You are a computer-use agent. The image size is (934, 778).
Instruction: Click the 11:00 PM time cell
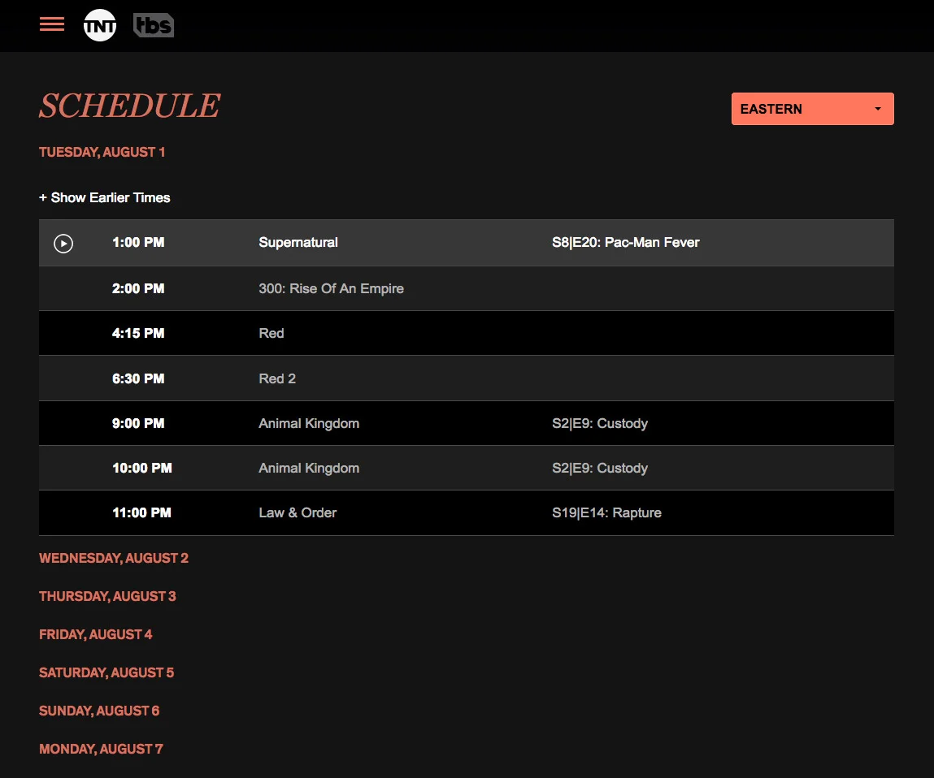[141, 512]
